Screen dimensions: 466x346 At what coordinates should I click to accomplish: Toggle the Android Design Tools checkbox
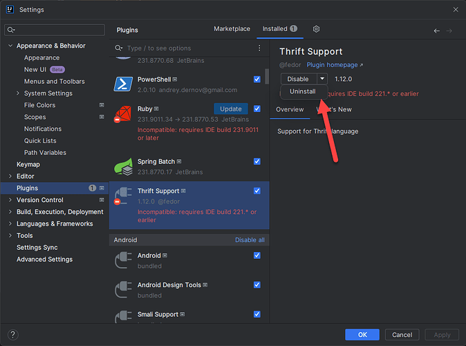coord(257,285)
